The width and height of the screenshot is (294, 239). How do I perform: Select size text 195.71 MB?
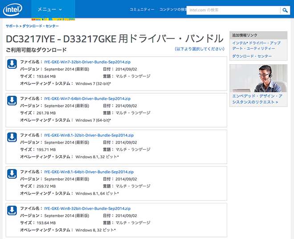click(x=46, y=150)
